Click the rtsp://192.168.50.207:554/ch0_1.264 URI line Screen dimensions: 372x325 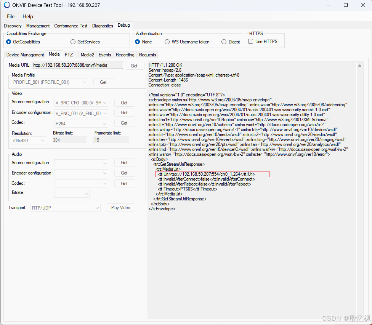207,174
